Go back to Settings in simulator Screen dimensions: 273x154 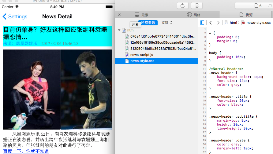[x=15, y=16]
